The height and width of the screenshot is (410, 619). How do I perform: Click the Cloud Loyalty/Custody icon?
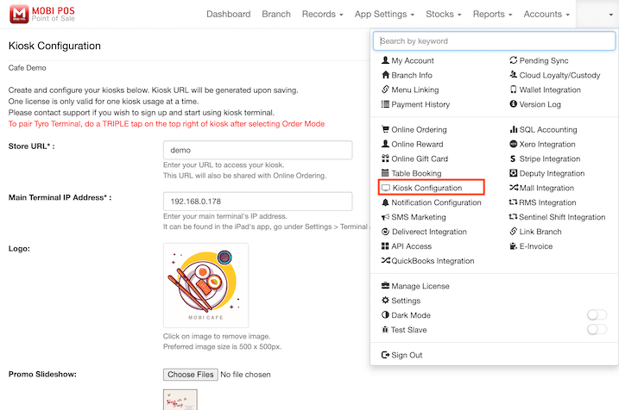(513, 76)
